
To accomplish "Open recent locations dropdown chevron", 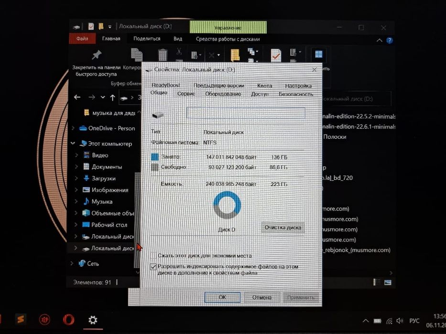I will pos(103,97).
